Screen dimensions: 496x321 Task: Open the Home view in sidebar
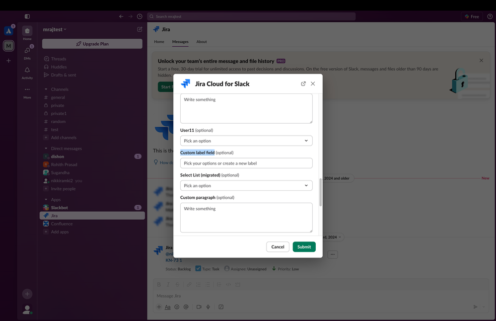(27, 33)
